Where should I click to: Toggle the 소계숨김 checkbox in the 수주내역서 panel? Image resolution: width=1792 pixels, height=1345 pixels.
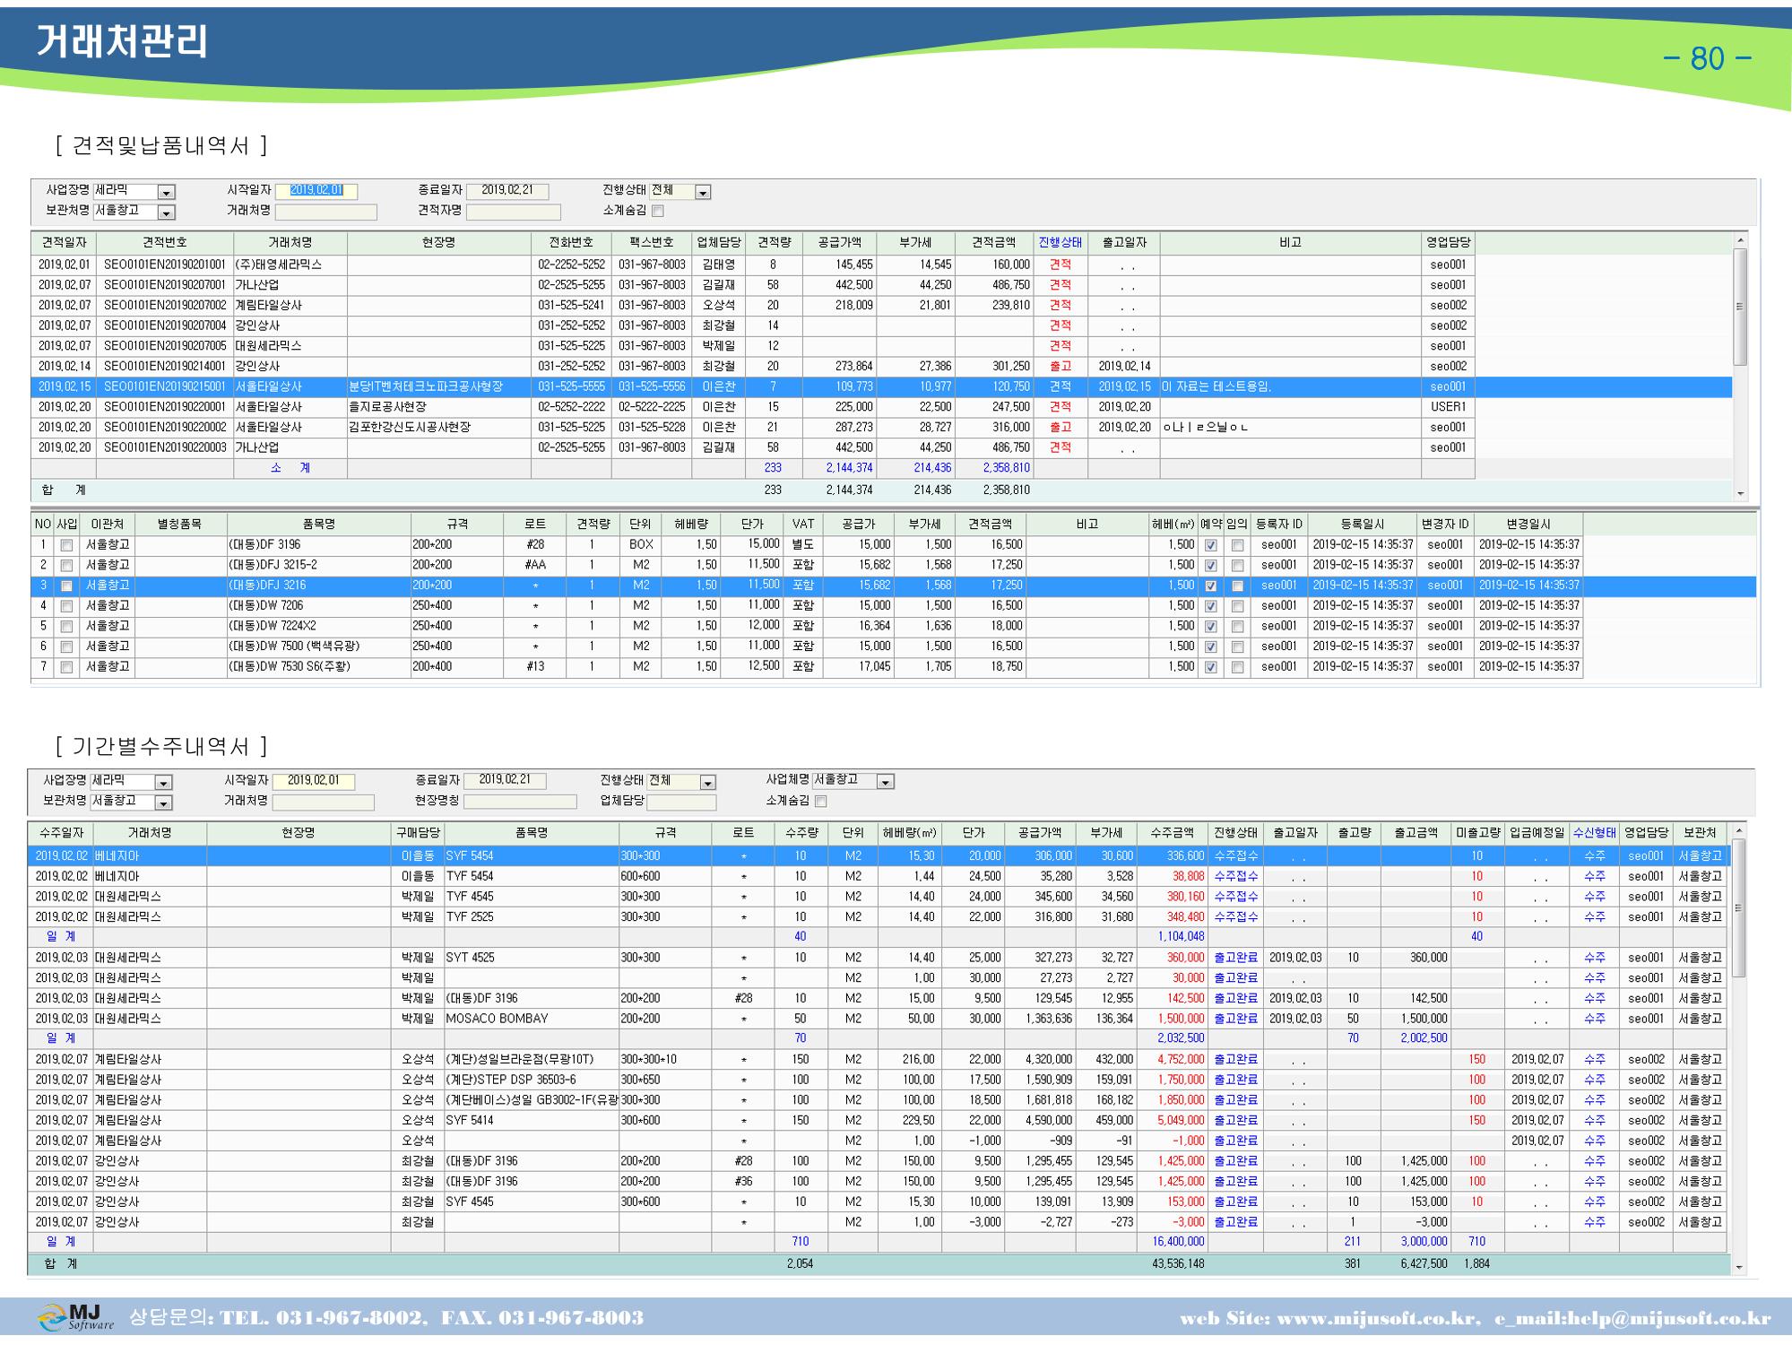point(820,802)
